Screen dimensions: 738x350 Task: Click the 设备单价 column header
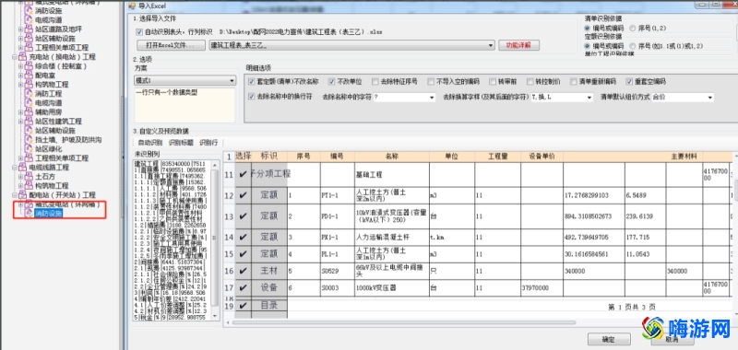(542, 157)
